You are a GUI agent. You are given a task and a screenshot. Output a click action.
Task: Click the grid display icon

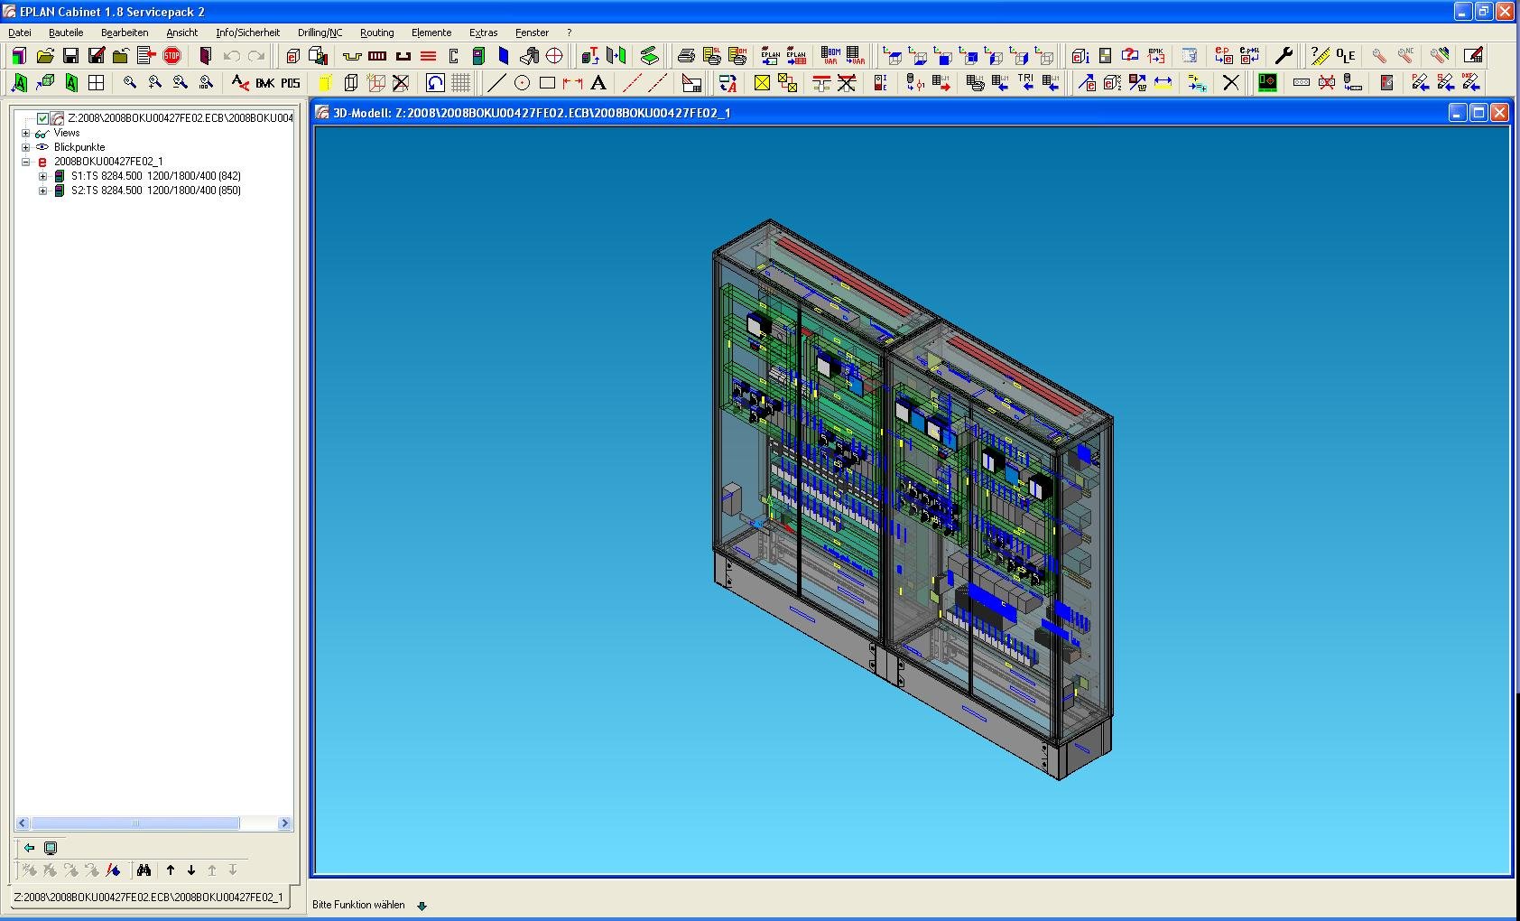pyautogui.click(x=460, y=83)
